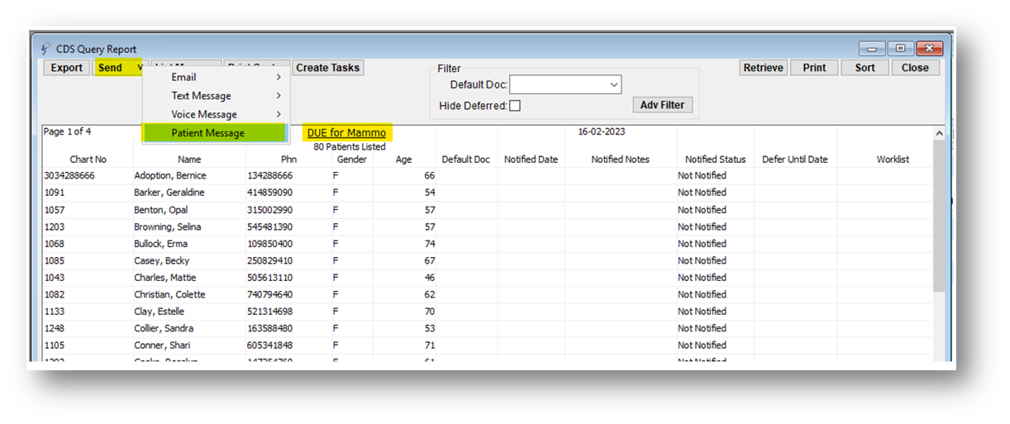Click the 80 Patients Listed text
Viewport: 1010px width, 424px height.
[x=350, y=146]
